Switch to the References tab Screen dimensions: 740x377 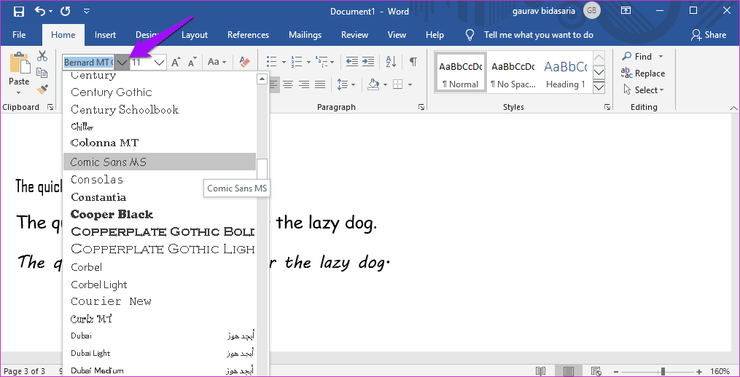(x=248, y=35)
